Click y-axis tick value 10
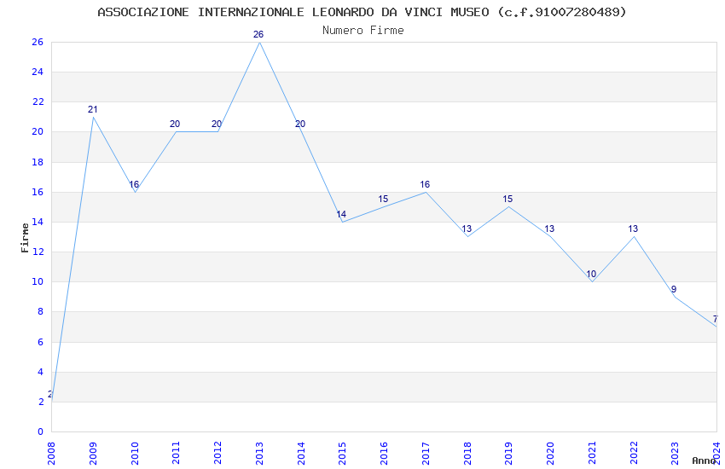The height and width of the screenshot is (469, 725). click(x=38, y=281)
